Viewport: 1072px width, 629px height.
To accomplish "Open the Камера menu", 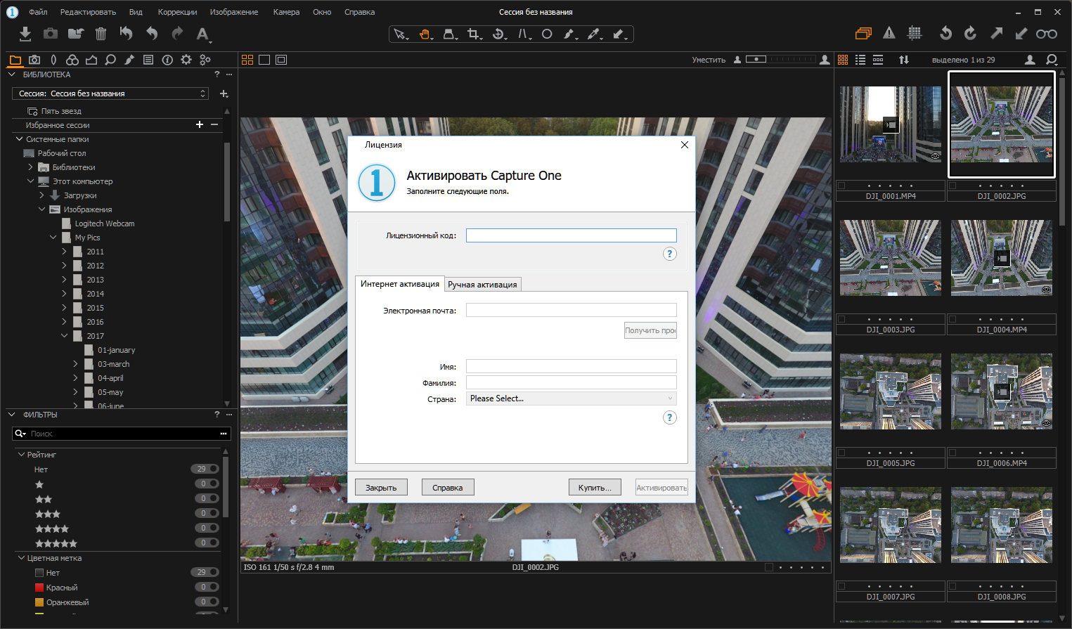I will [x=286, y=12].
